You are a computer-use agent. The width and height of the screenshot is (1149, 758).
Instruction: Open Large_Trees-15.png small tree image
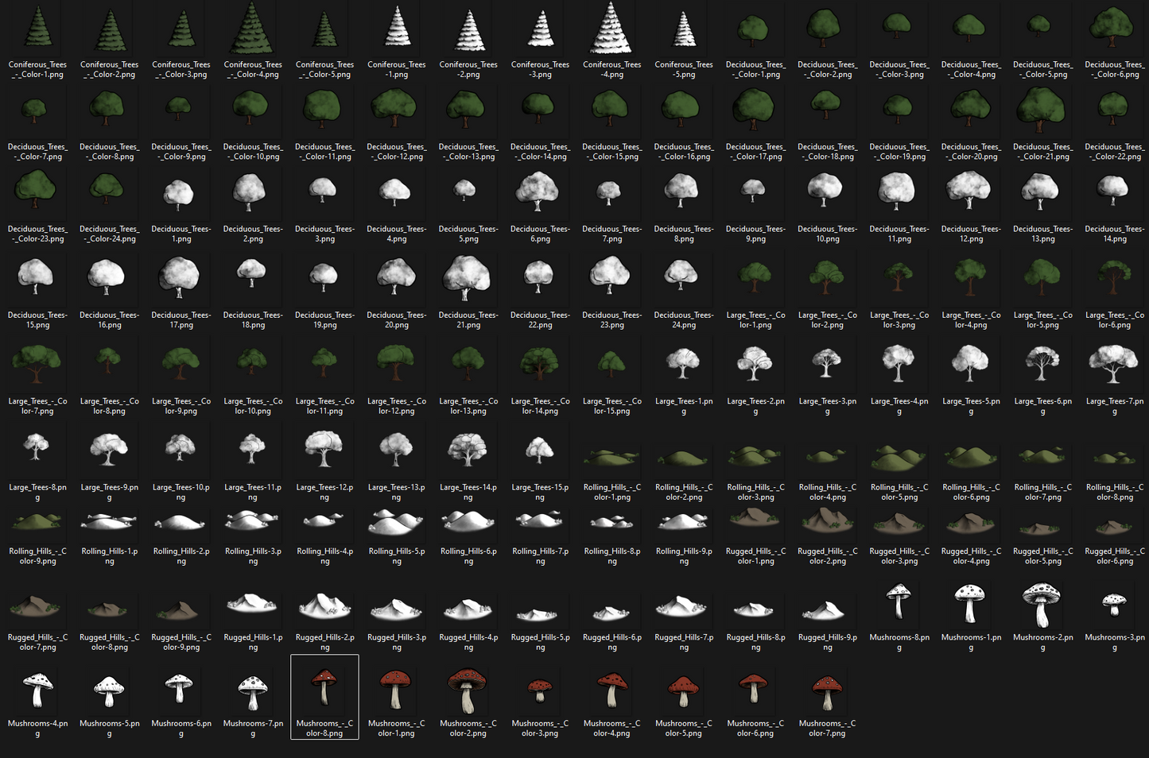[x=540, y=451]
